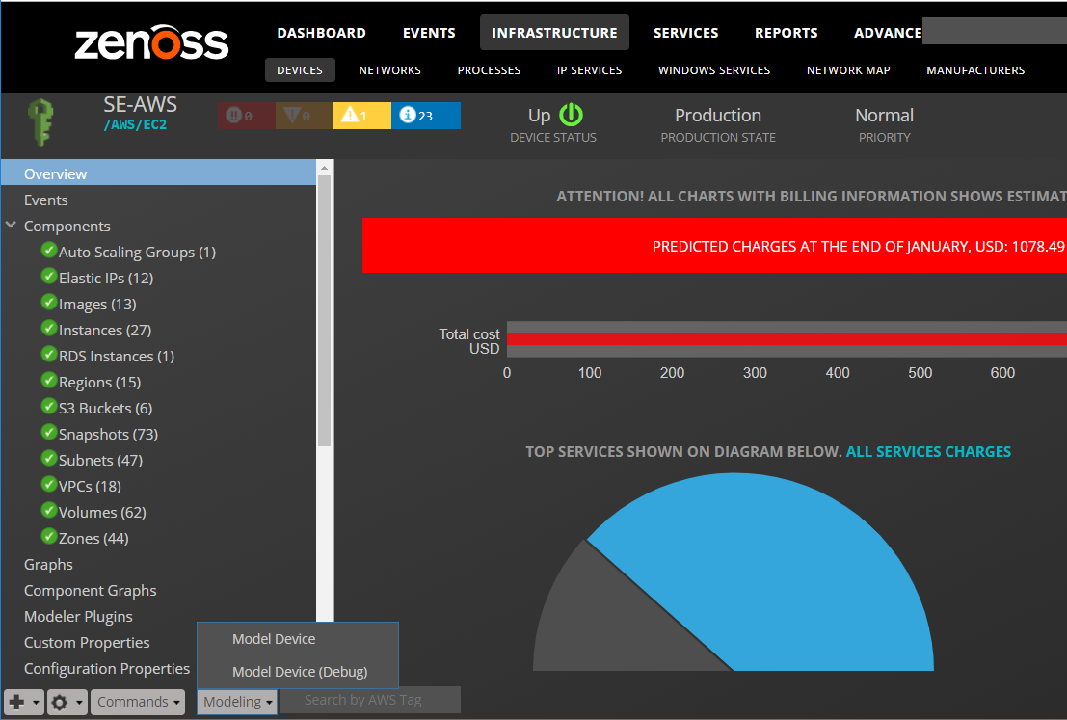The height and width of the screenshot is (720, 1067).
Task: Click the green power status icon
Action: coord(572,116)
